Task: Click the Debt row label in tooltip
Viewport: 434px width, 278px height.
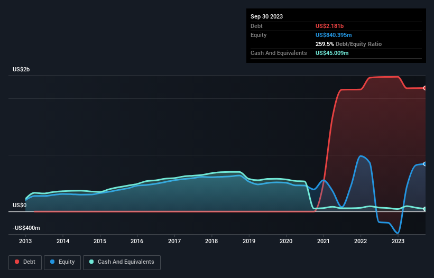Action: [256, 26]
